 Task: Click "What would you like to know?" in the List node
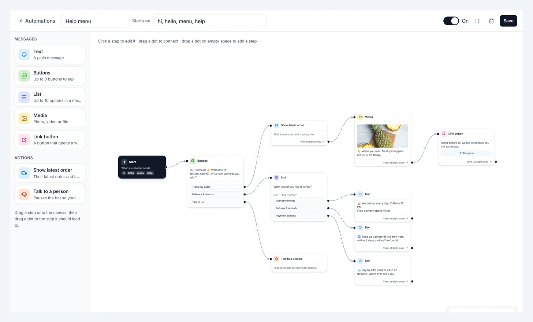pos(292,187)
